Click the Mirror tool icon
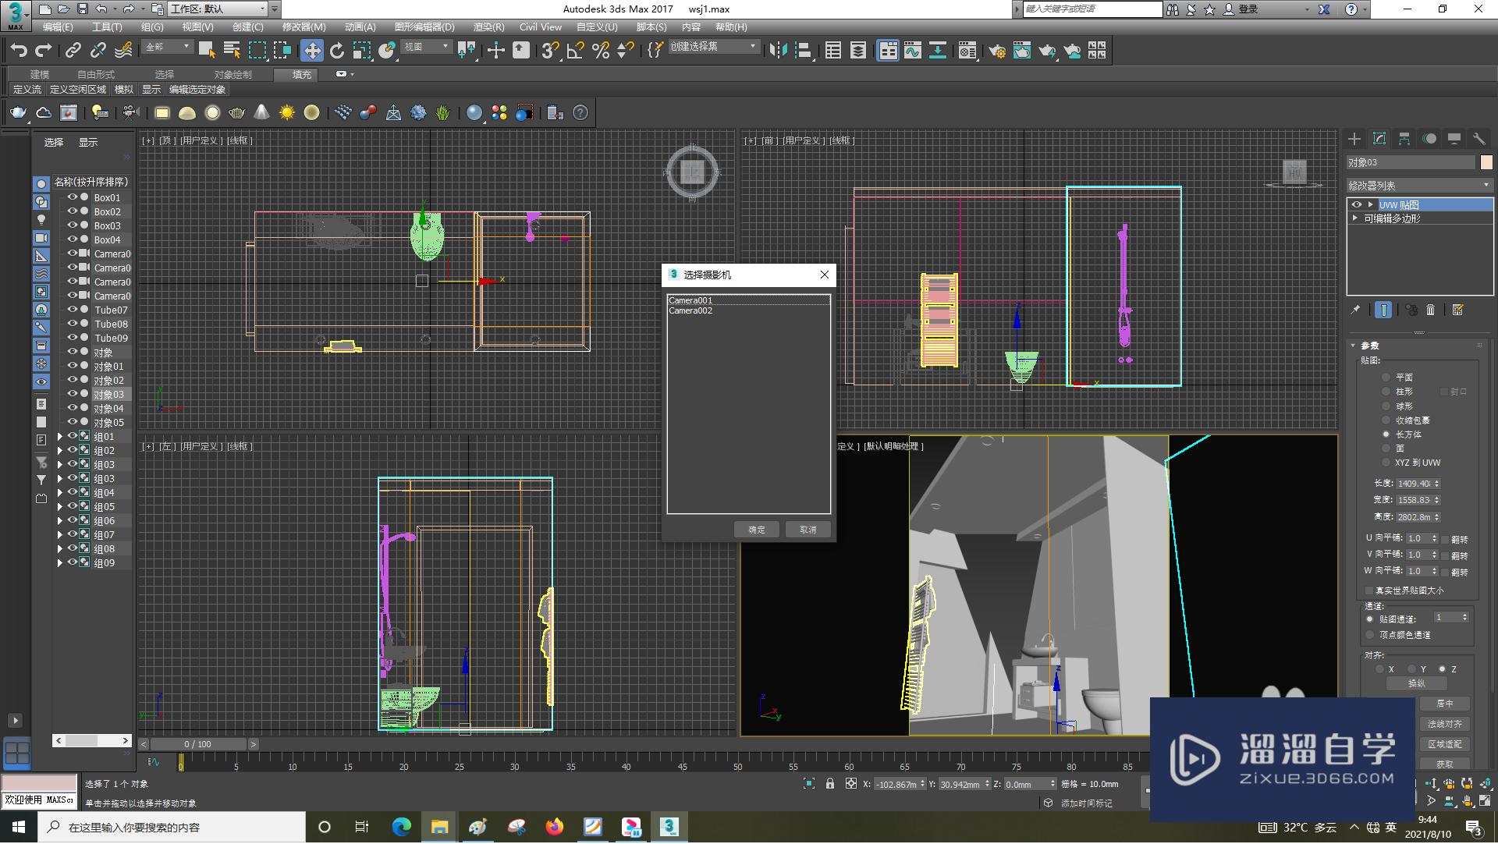Viewport: 1498px width, 844px height. pyautogui.click(x=778, y=51)
